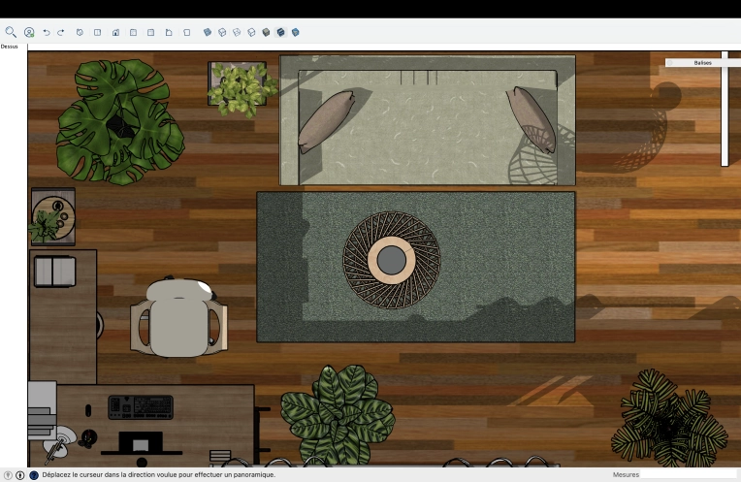
Task: Switch to the right side view
Action: [133, 33]
